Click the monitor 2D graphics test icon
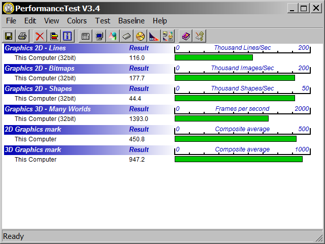Viewport: 325px width, 244px height. pos(100,36)
